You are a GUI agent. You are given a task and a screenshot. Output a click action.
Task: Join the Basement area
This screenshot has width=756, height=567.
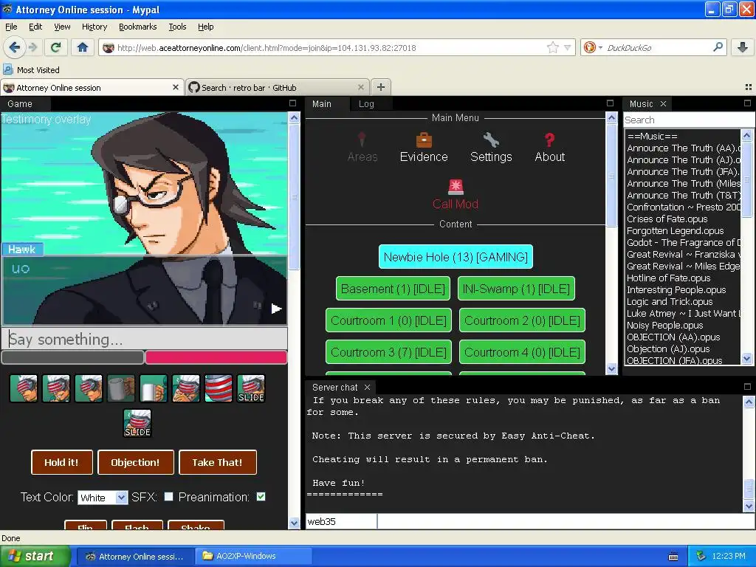tap(393, 289)
